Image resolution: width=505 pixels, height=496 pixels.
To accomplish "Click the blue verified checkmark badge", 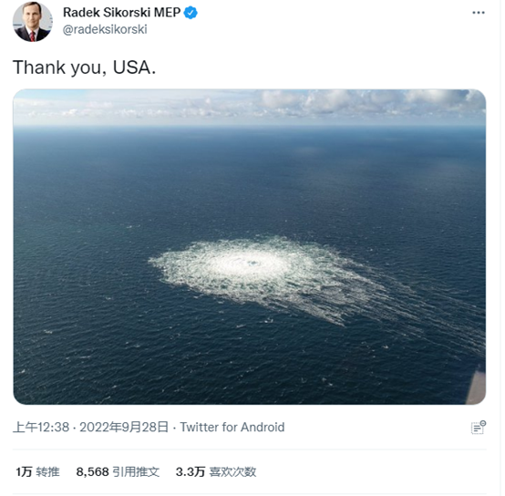I will [x=191, y=13].
